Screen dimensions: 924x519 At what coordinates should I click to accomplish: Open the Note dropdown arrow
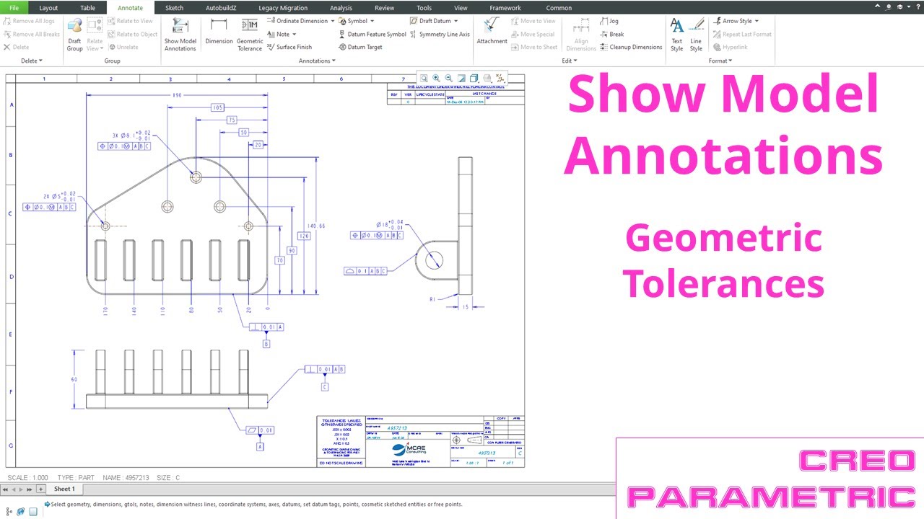click(294, 34)
